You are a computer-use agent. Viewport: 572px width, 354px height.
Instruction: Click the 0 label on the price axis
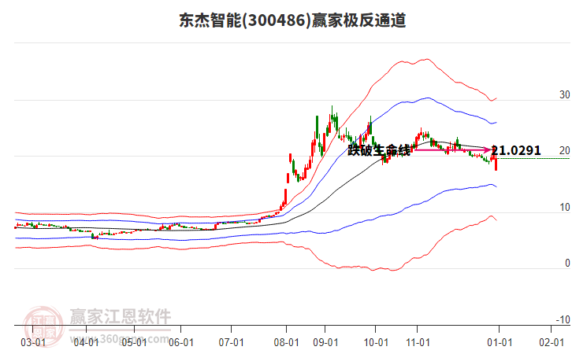click(x=567, y=263)
